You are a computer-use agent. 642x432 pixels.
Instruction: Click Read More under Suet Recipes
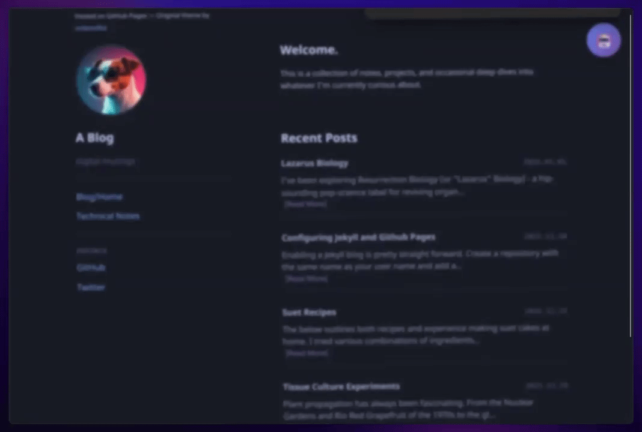[307, 353]
